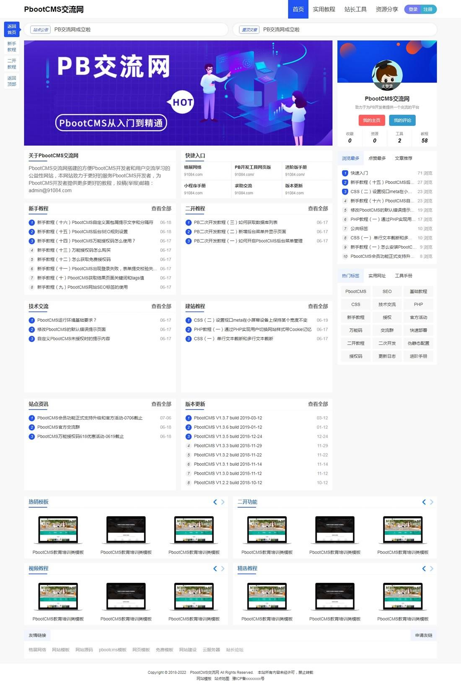Click the 站点公告 badge icon
Image resolution: width=461 pixels, height=688 pixels.
[41, 30]
